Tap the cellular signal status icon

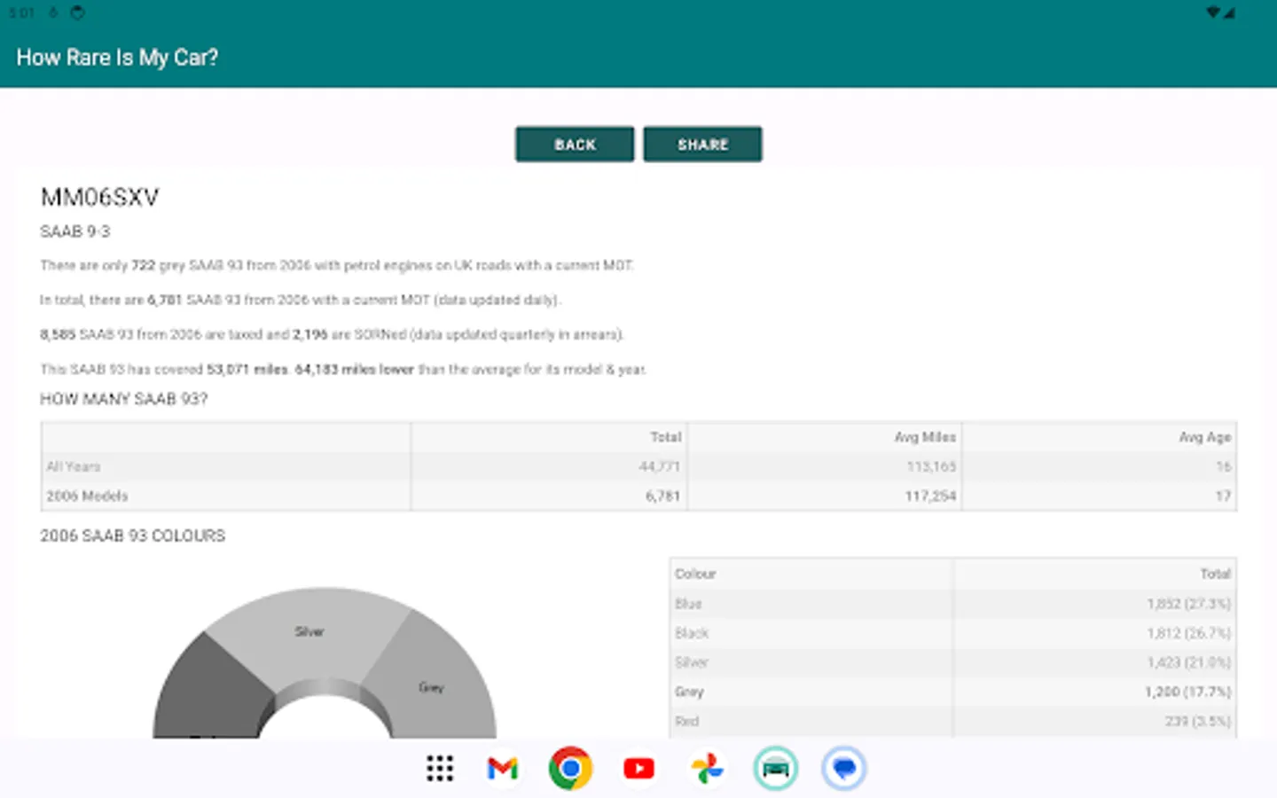pos(1229,12)
